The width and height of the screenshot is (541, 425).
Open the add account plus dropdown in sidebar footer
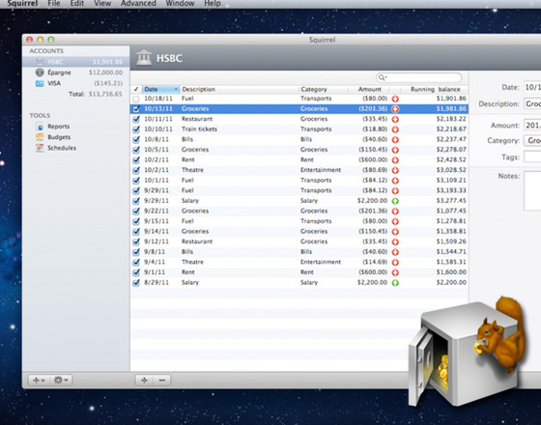coord(39,381)
